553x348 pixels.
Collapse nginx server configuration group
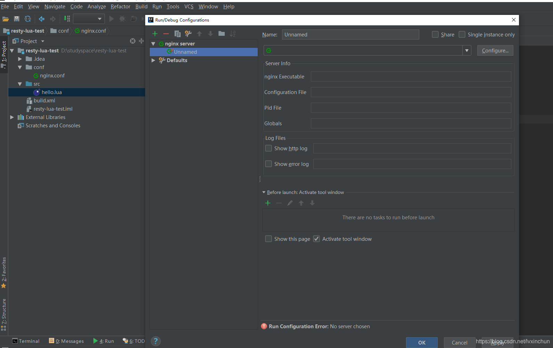tap(153, 44)
